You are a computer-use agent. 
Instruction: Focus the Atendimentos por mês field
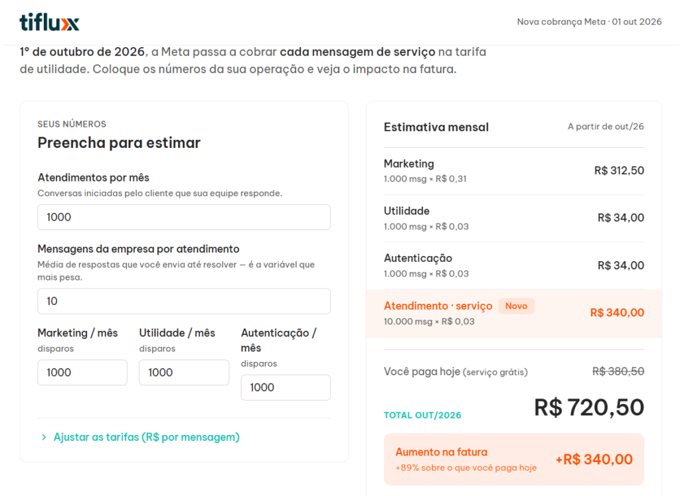[184, 217]
